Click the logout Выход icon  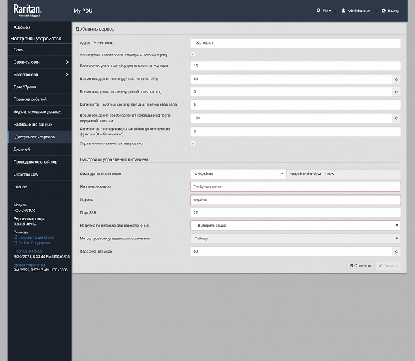(384, 11)
